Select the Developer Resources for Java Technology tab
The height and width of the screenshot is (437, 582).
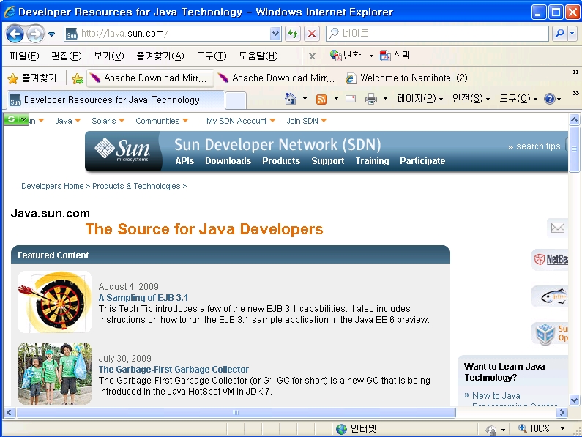point(111,100)
